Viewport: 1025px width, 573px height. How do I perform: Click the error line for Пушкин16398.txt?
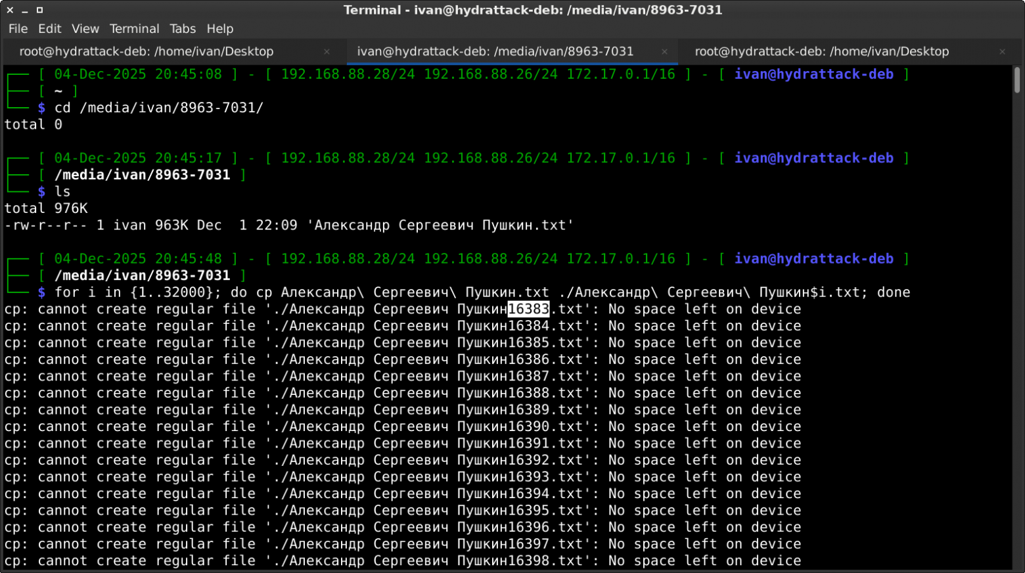[x=403, y=561]
